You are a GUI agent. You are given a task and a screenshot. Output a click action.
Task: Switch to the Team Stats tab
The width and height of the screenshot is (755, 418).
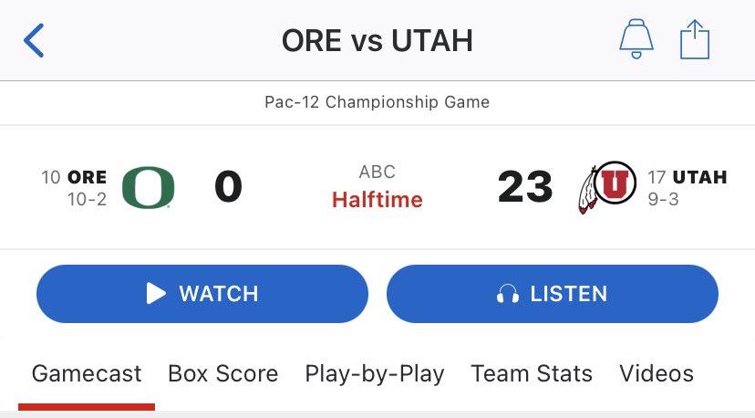(x=532, y=373)
